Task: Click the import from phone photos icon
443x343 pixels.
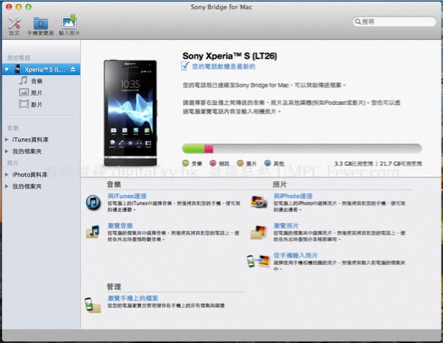Action: coord(258,261)
